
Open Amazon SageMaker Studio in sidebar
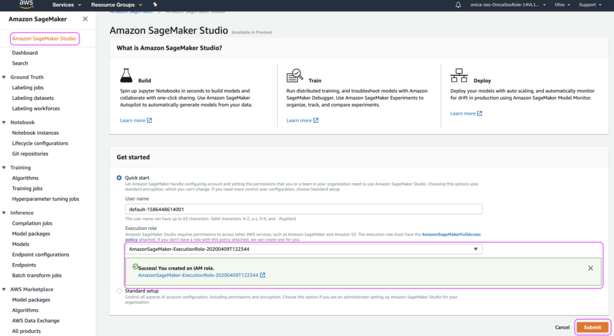(44, 38)
